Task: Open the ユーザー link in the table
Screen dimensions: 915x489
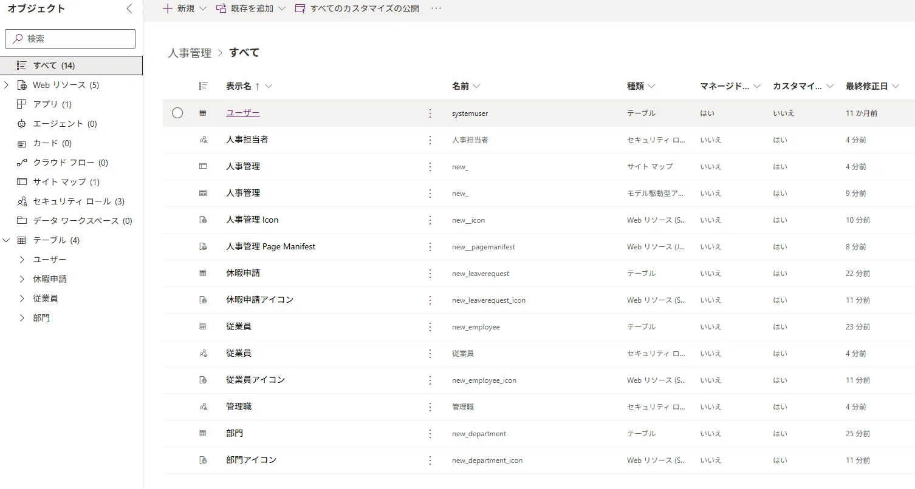Action: pyautogui.click(x=243, y=113)
